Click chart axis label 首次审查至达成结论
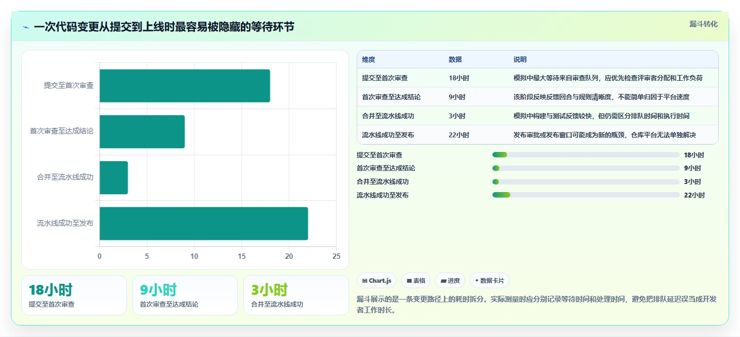 (x=62, y=131)
